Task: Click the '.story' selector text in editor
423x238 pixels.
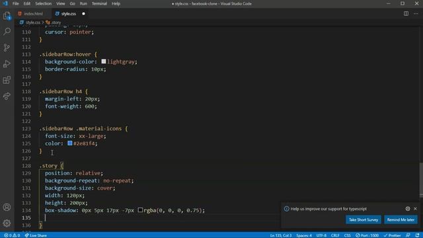Action: tap(48, 166)
